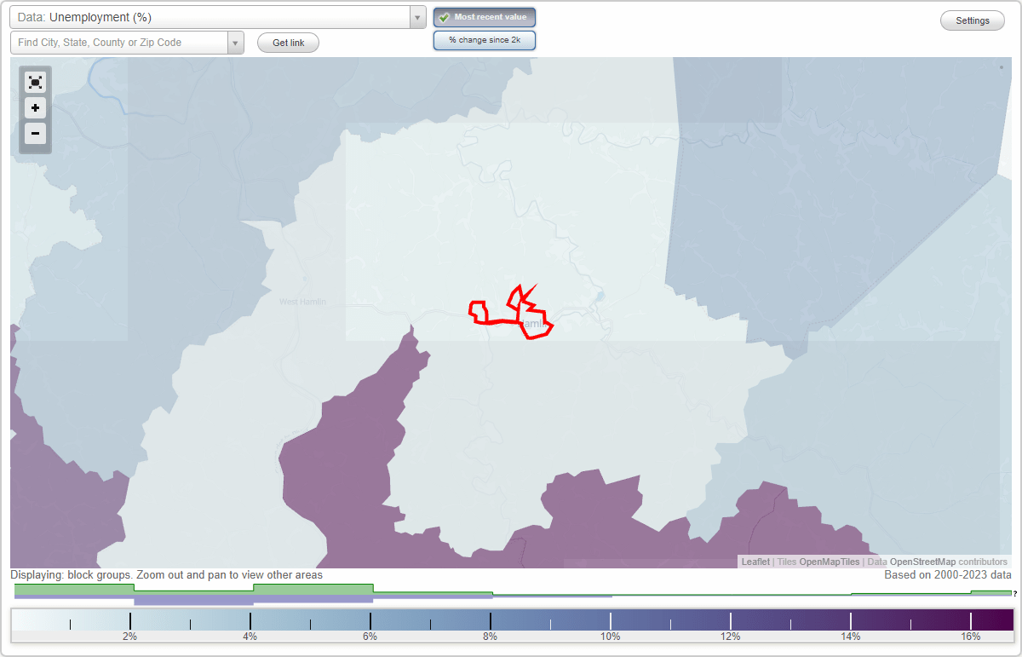Click the histogram help question mark
The width and height of the screenshot is (1022, 657).
pyautogui.click(x=1015, y=594)
